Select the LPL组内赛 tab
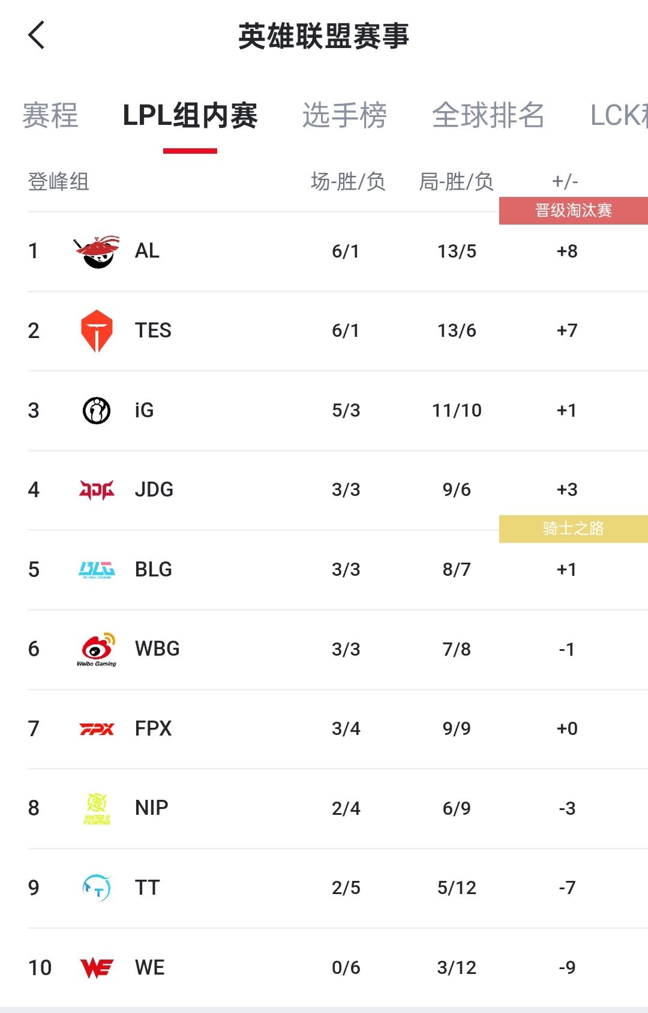This screenshot has height=1013, width=648. (190, 115)
